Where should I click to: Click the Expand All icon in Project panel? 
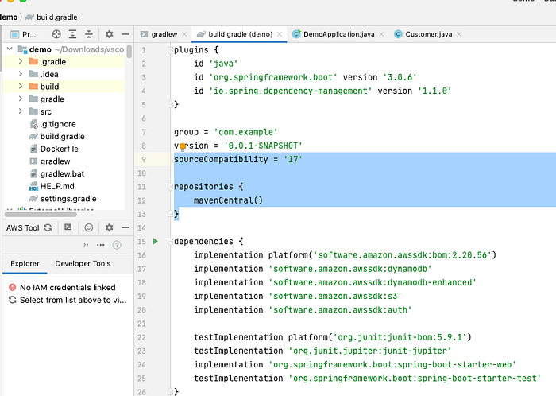[73, 34]
